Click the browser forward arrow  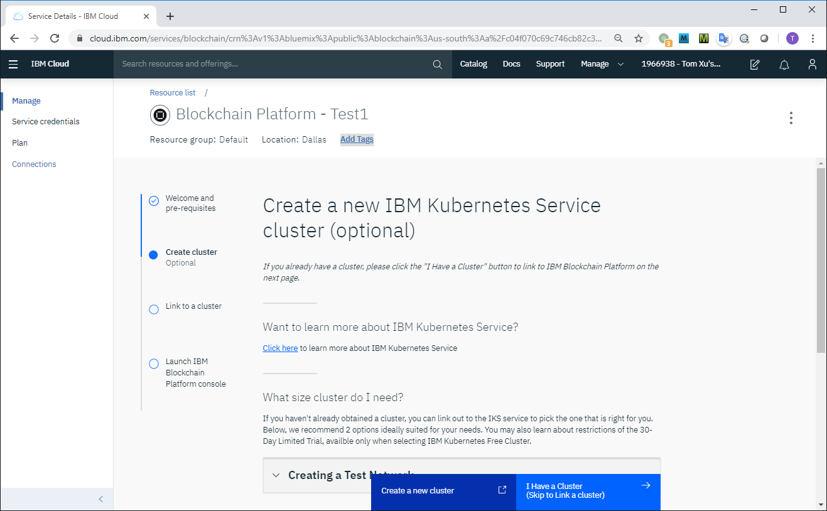pyautogui.click(x=35, y=38)
